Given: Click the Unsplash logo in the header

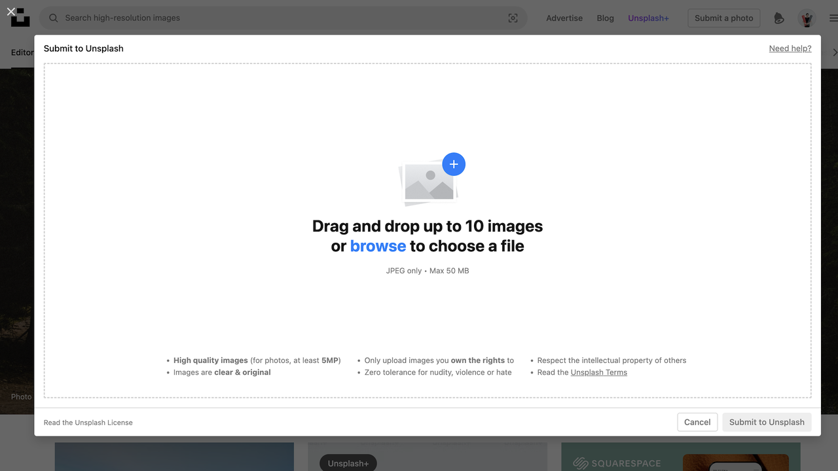Looking at the screenshot, I should [20, 18].
